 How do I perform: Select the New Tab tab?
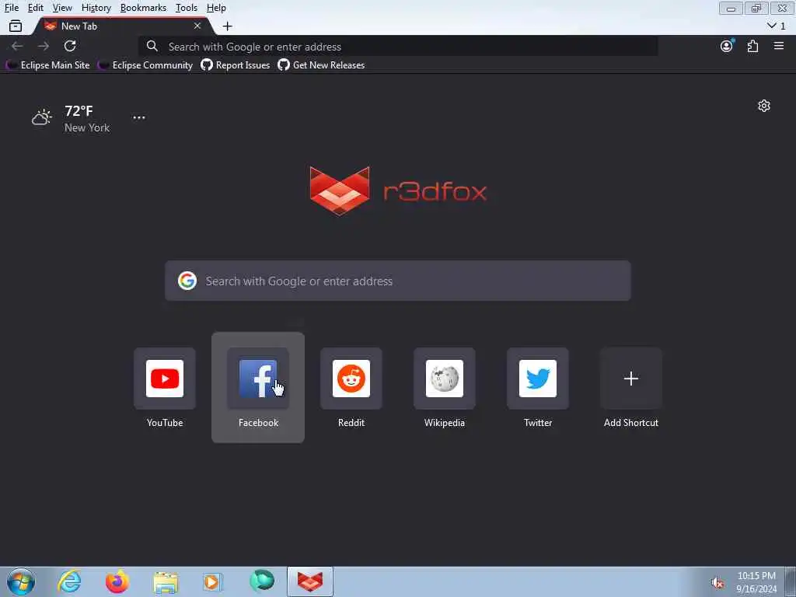click(x=122, y=26)
